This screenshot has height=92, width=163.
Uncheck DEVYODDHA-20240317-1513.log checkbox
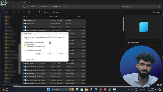(23, 70)
